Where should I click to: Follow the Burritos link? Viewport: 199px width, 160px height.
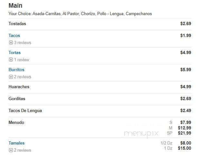[x=16, y=70]
